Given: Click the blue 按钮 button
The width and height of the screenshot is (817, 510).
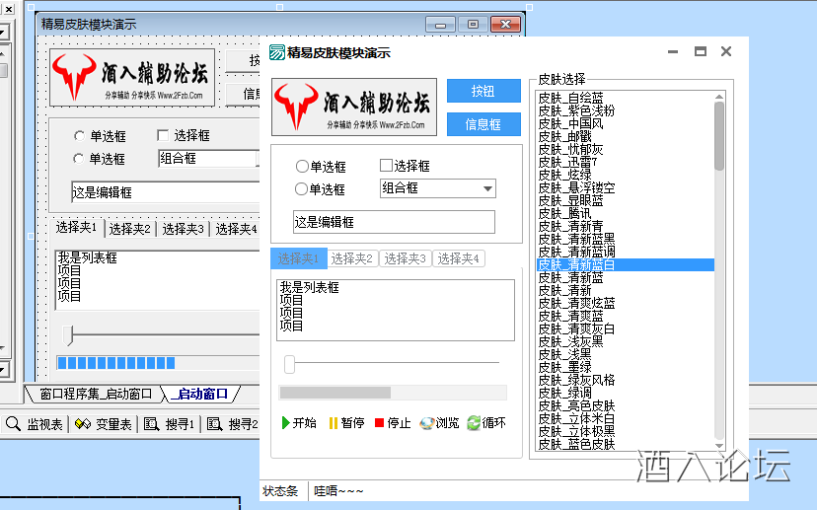Looking at the screenshot, I should (483, 91).
